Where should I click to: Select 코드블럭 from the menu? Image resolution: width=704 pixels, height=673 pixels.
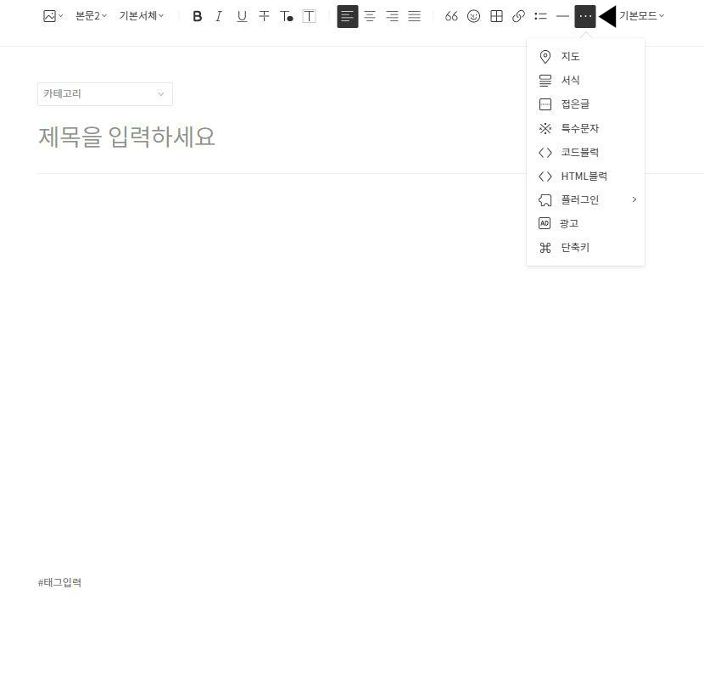[579, 152]
